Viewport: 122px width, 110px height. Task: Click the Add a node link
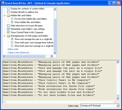13,49
